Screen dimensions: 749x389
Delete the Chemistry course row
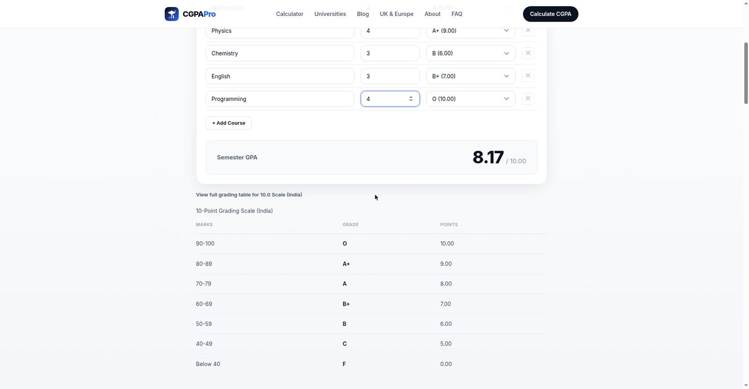tap(528, 53)
